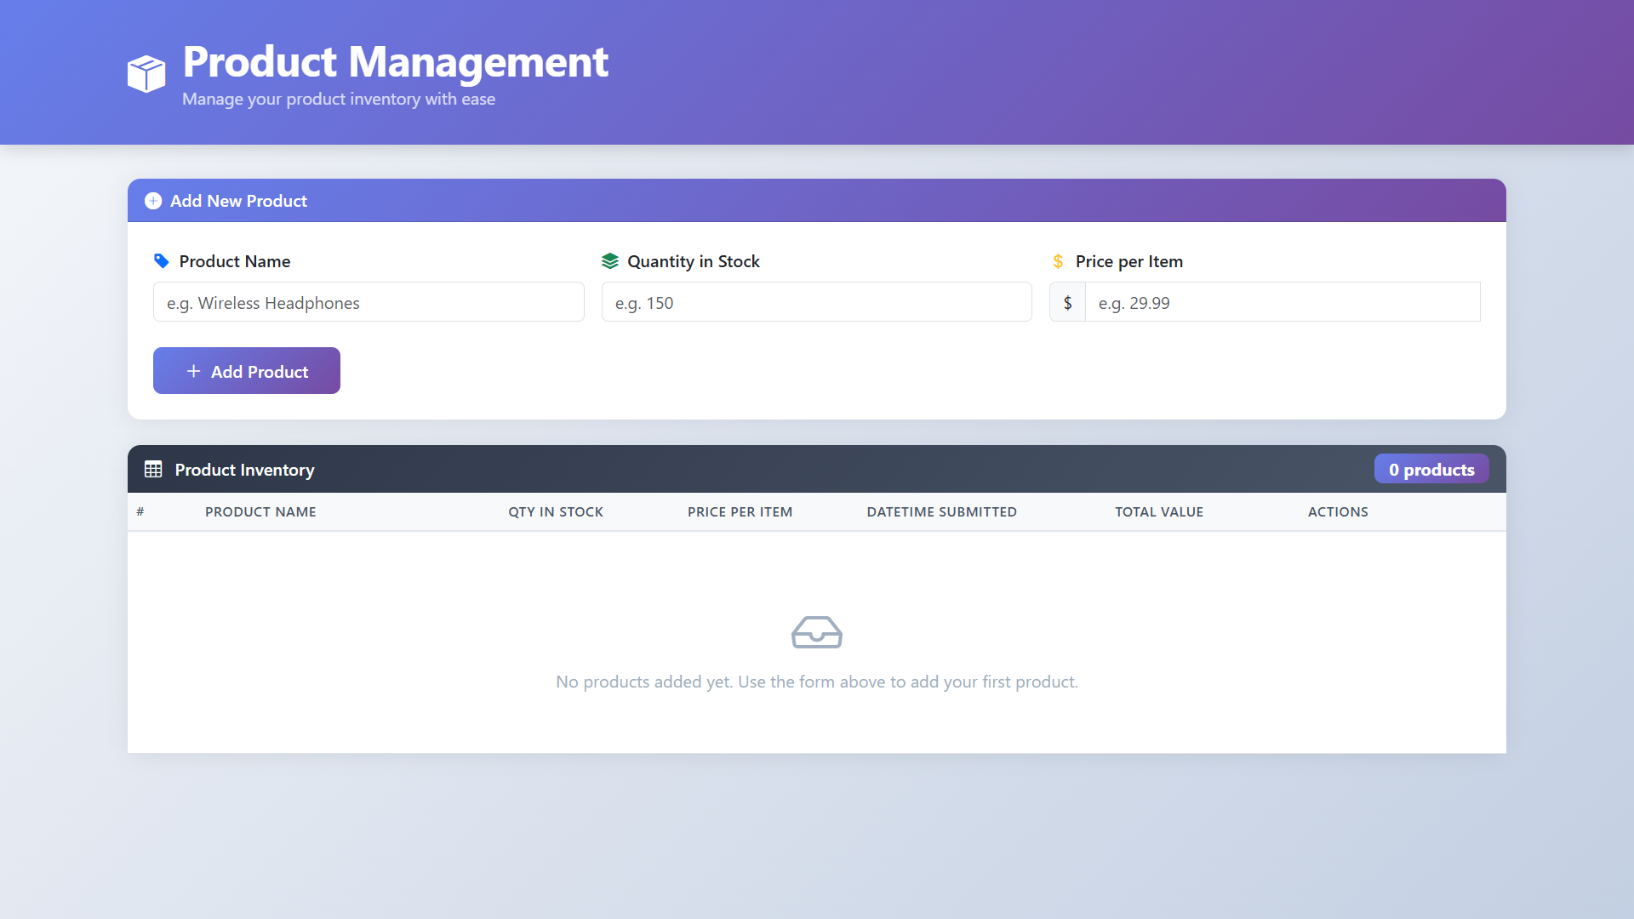
Task: Click the ACTIONS column header
Action: coord(1338,511)
